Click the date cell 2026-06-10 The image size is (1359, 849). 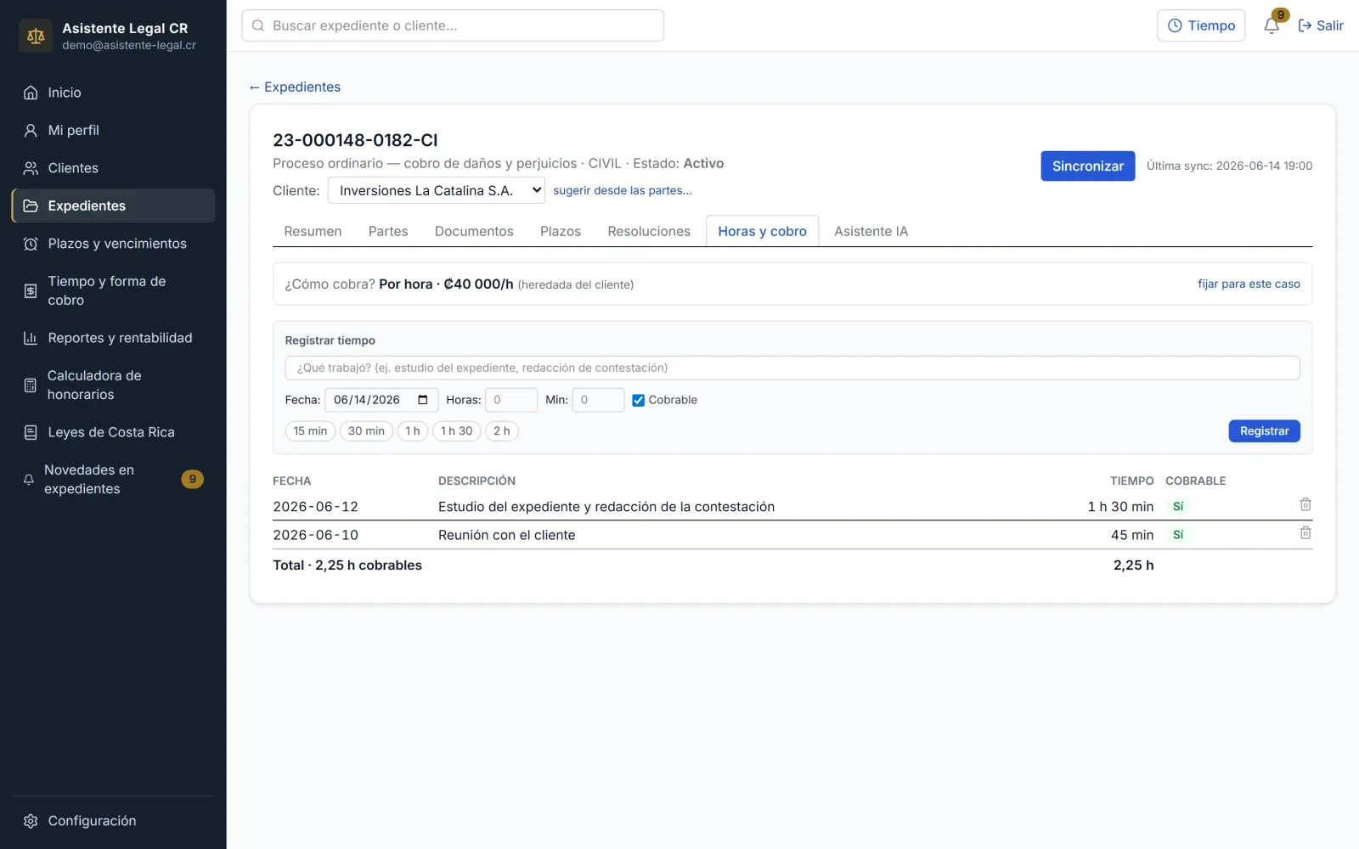pyautogui.click(x=316, y=535)
